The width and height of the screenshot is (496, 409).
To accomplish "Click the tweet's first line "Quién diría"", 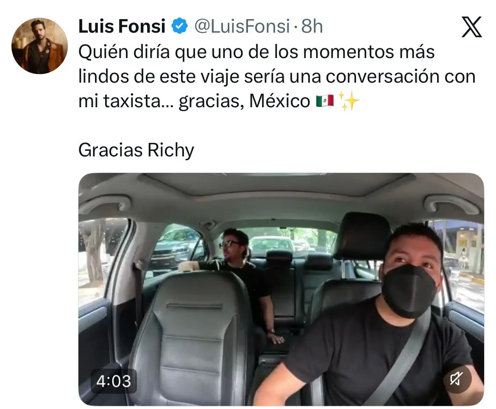I will [124, 52].
